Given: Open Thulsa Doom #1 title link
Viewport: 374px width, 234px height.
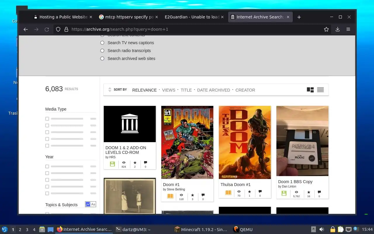Looking at the screenshot, I should click(236, 185).
